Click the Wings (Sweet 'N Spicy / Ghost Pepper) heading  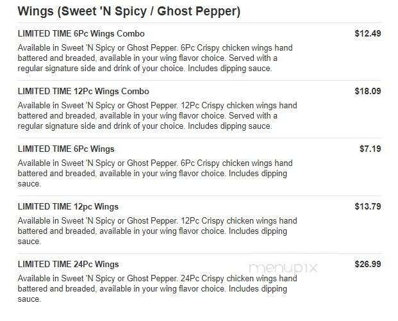129,11
